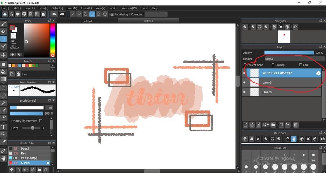326x173 pixels.
Task: Choose the straight line shape mode
Action: [73, 14]
